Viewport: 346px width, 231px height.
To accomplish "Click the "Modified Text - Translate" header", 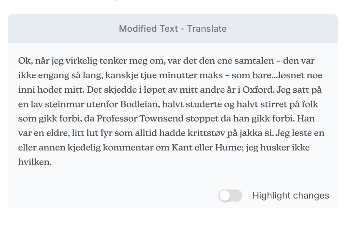I will point(173,29).
